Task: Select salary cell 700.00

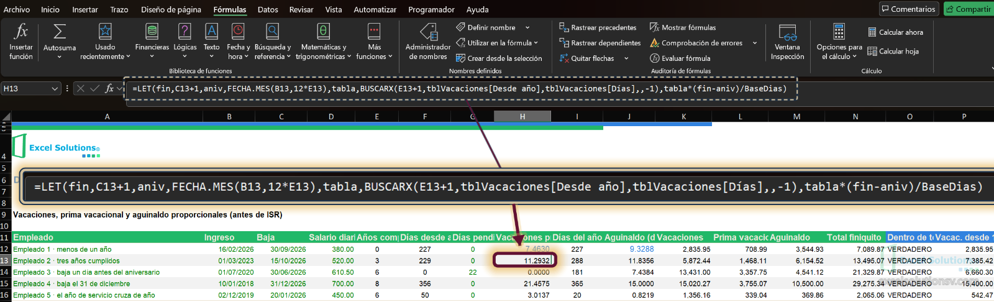Action: (331, 284)
